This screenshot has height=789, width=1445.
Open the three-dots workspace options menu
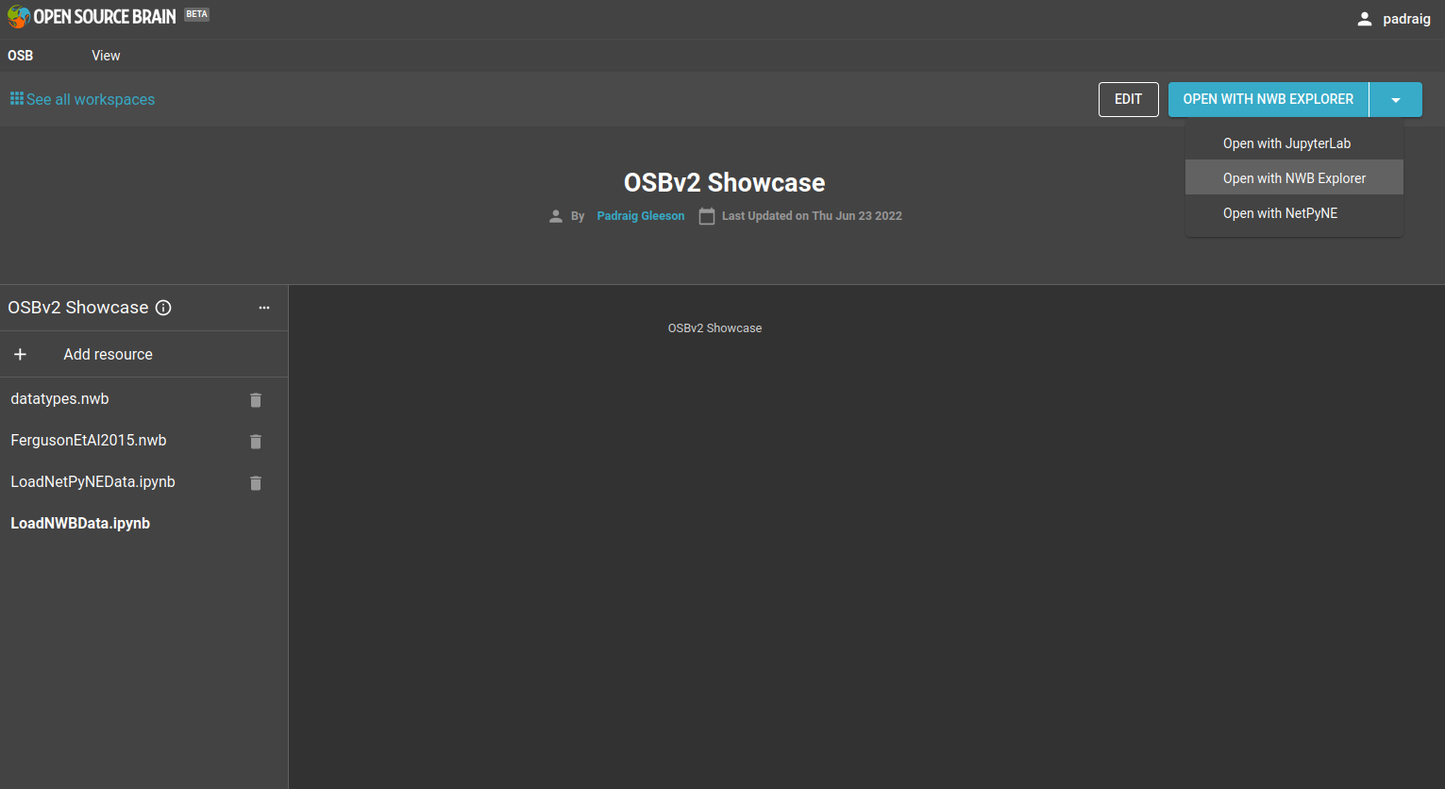tap(264, 308)
